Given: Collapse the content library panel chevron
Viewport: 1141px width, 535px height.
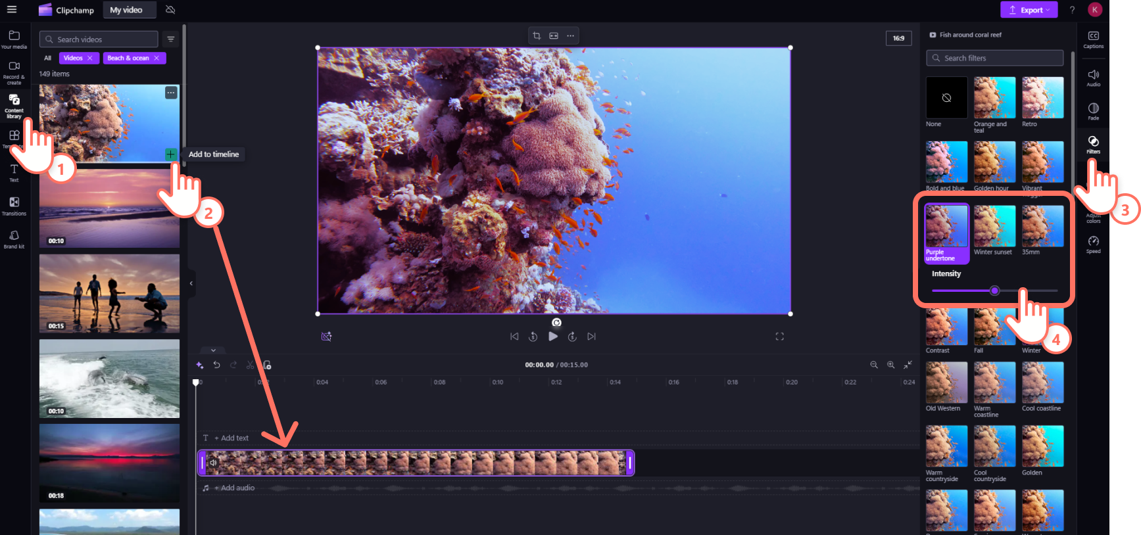Looking at the screenshot, I should click(x=191, y=283).
